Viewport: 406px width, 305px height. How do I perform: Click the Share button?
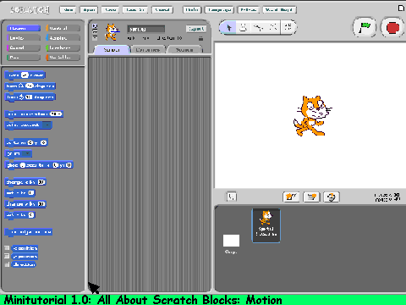click(162, 10)
